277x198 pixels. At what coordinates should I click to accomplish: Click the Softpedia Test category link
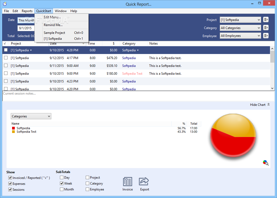point(132,73)
